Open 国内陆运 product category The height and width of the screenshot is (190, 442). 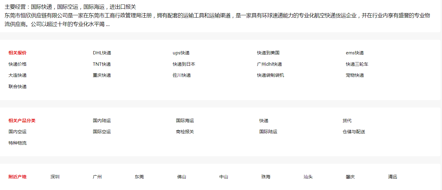[102, 121]
